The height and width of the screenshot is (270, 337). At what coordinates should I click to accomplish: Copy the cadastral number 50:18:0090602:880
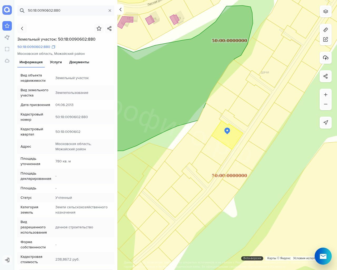coord(53,47)
